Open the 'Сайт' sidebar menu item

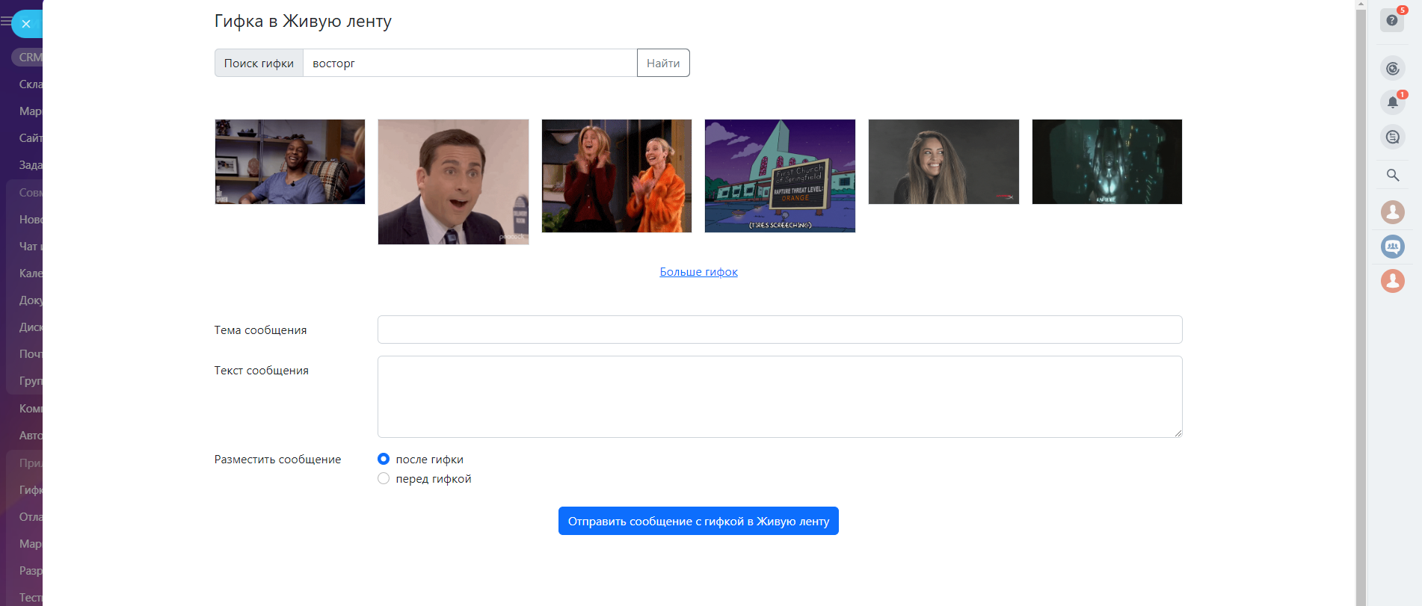[x=30, y=138]
